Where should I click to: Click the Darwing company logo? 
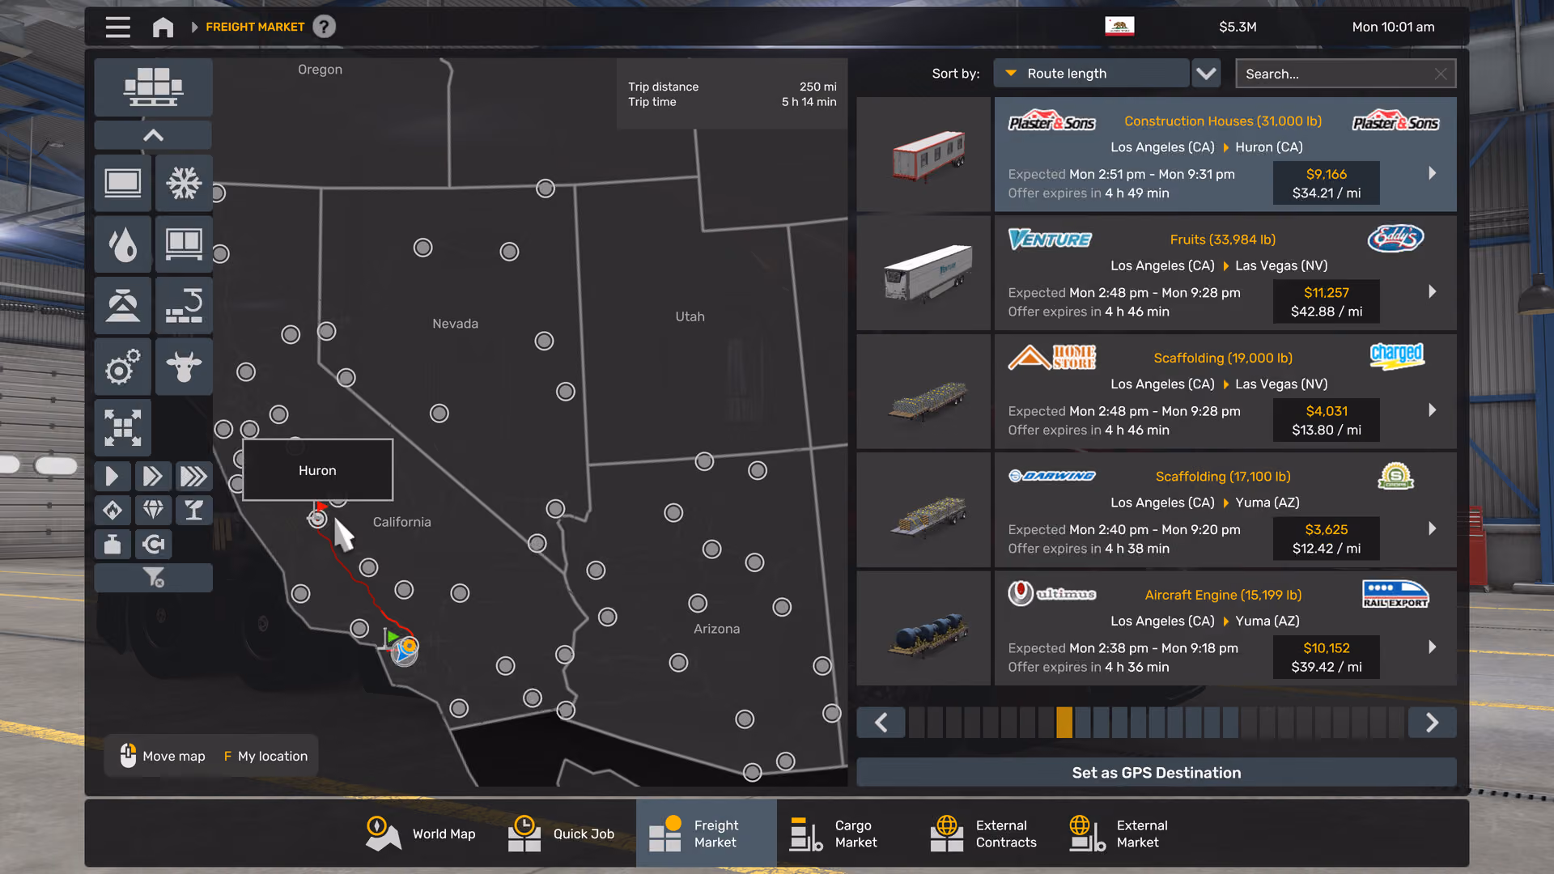click(x=1051, y=476)
